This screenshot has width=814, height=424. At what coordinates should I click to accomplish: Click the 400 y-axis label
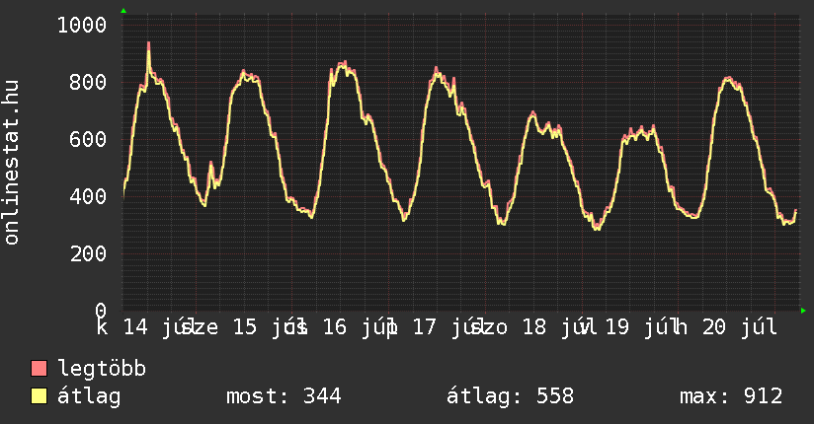88,196
